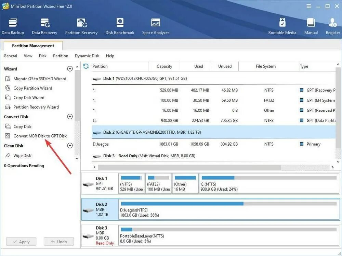Select the Partition Management tab
This screenshot has height=256, width=342.
[33, 46]
